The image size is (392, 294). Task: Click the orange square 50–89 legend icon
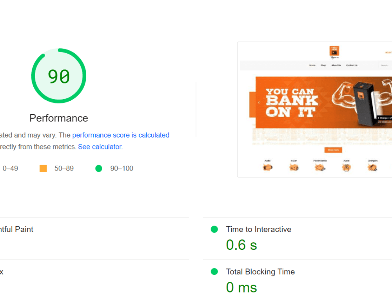pos(43,169)
